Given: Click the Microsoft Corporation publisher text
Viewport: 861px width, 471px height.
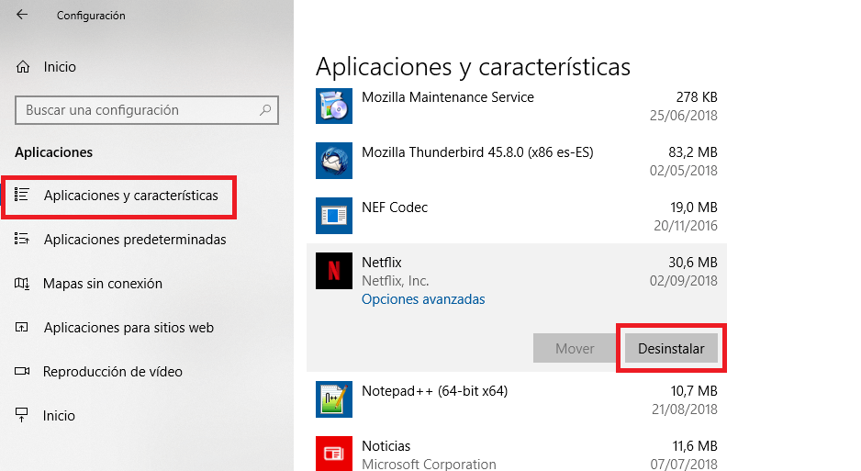Looking at the screenshot, I should [429, 464].
